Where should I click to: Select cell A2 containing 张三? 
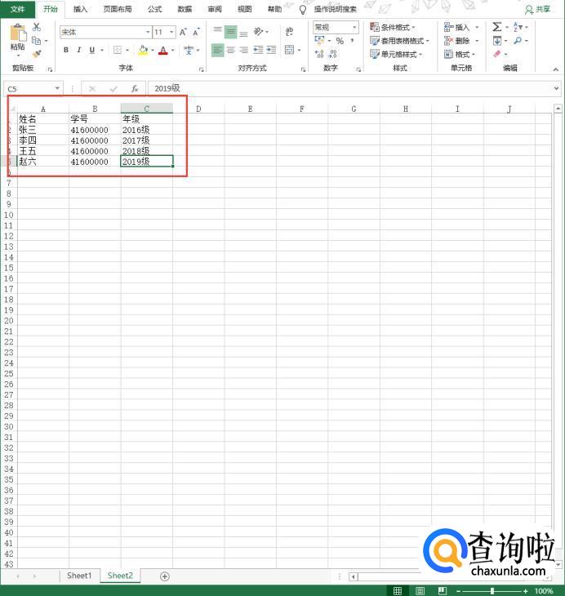(42, 130)
